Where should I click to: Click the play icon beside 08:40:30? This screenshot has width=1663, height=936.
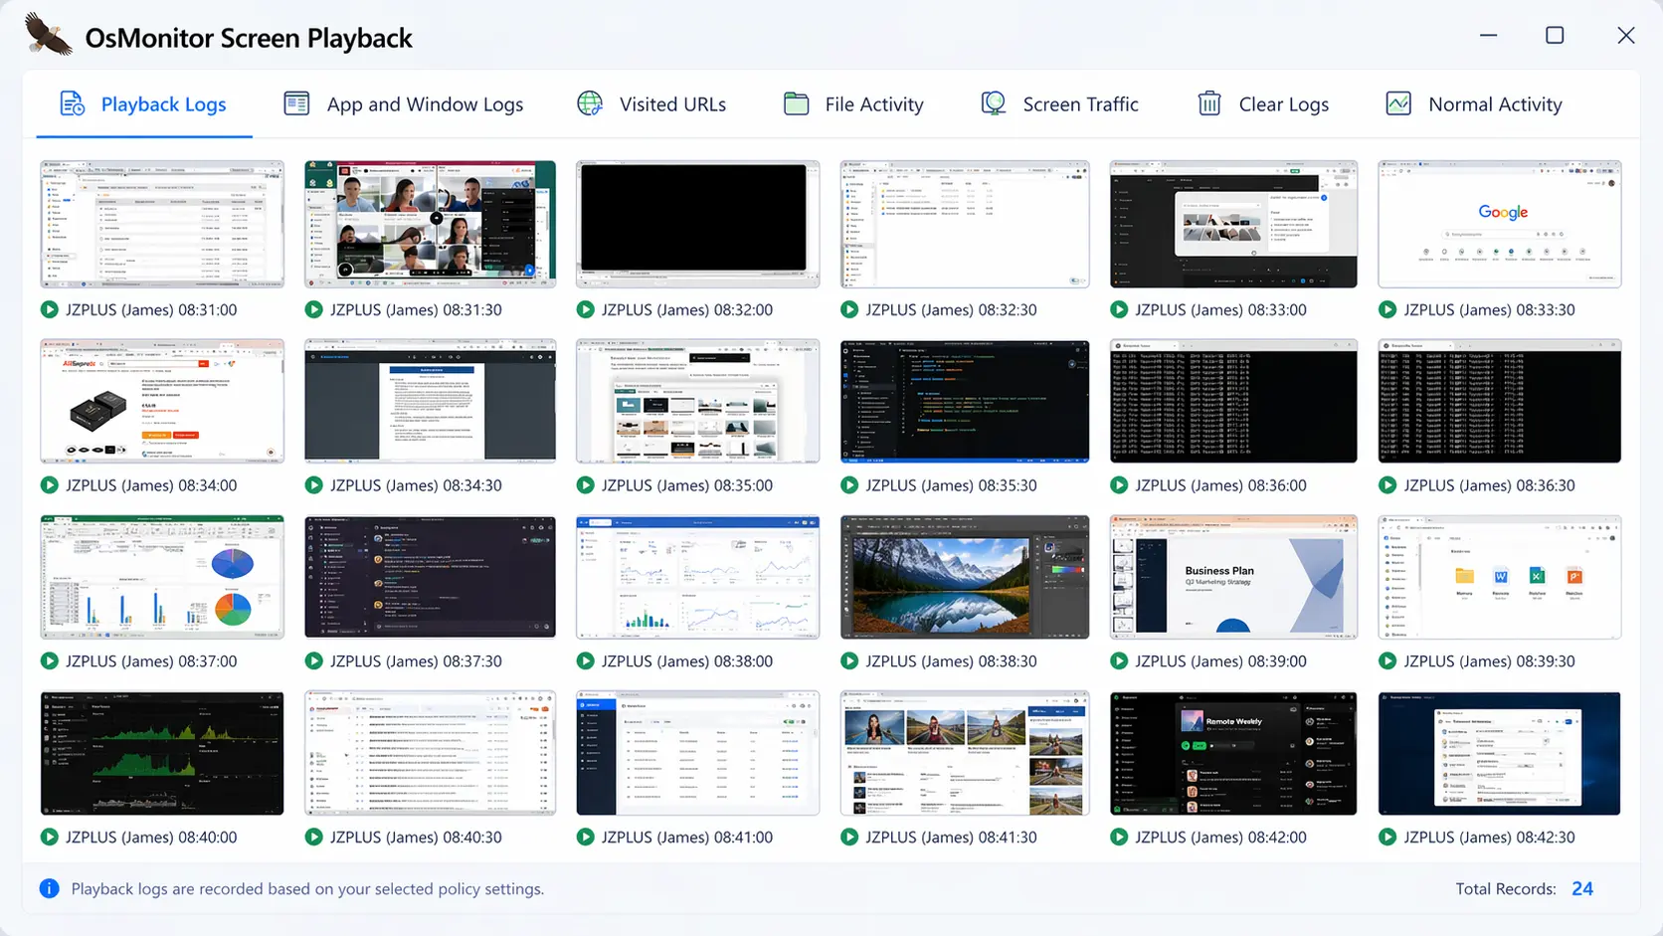click(x=313, y=838)
